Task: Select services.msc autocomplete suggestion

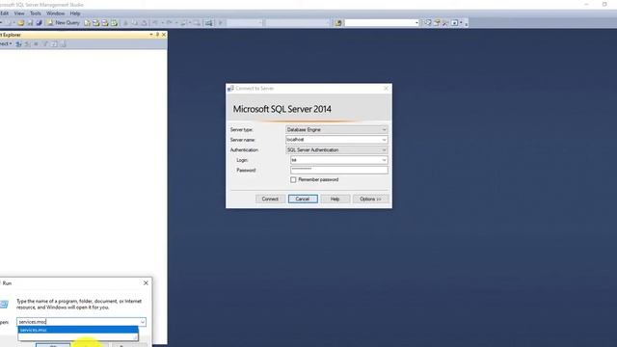Action: 78,330
